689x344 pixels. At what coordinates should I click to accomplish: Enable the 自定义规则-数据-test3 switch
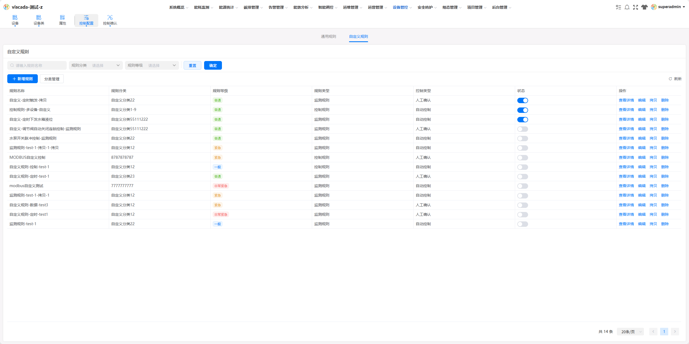pyautogui.click(x=523, y=205)
